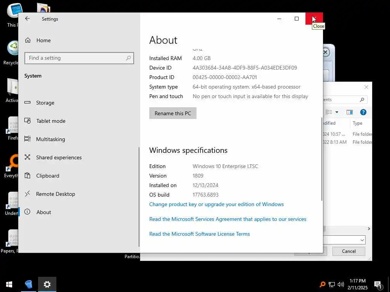Open the blue bucket taskbar app
Screen dimensions: 390x292
[29, 284]
